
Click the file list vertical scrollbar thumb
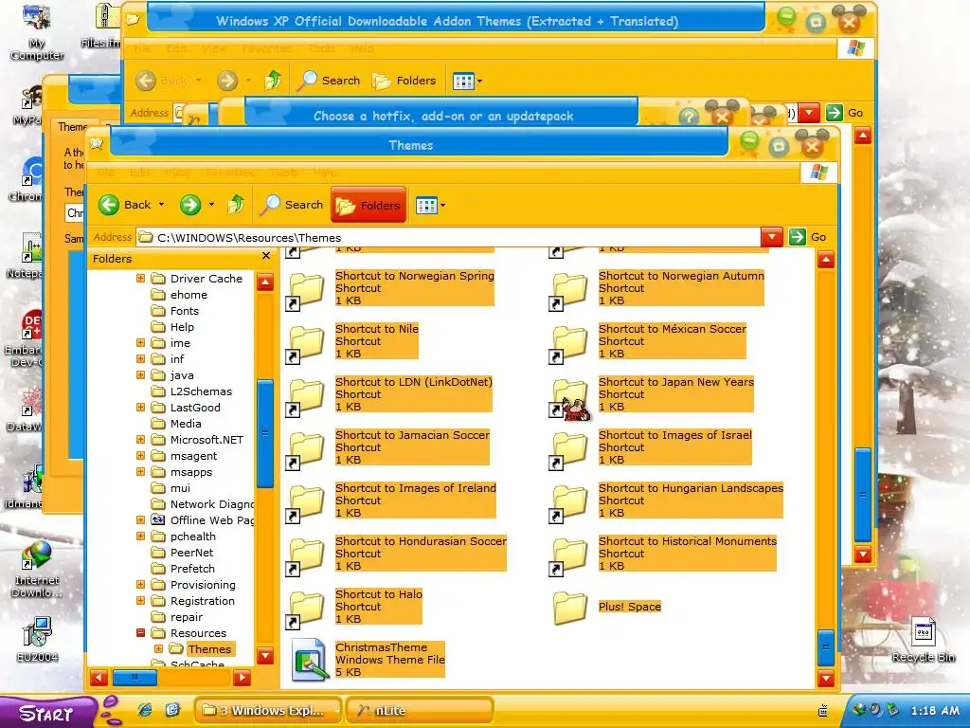(826, 646)
